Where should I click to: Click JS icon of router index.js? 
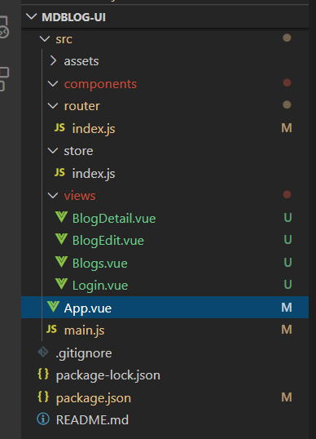59,128
